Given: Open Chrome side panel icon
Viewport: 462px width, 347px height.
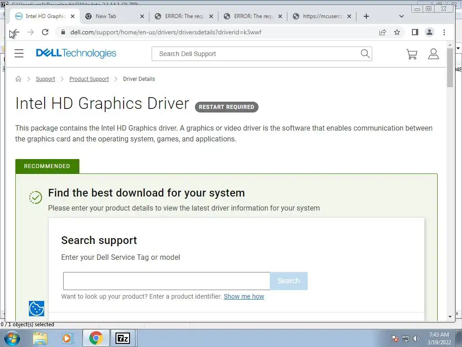Looking at the screenshot, I should coord(415,32).
